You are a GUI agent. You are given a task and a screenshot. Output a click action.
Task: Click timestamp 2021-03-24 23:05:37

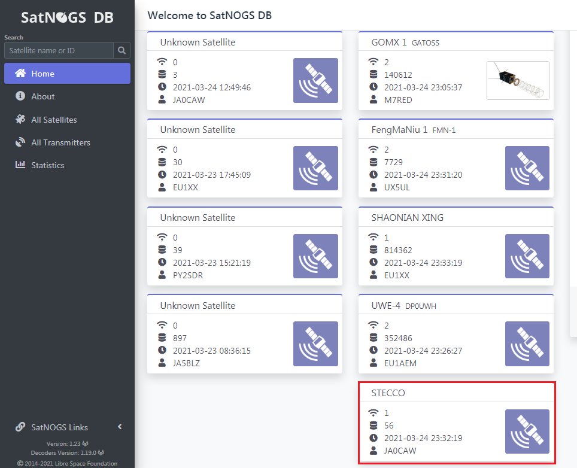(x=423, y=87)
